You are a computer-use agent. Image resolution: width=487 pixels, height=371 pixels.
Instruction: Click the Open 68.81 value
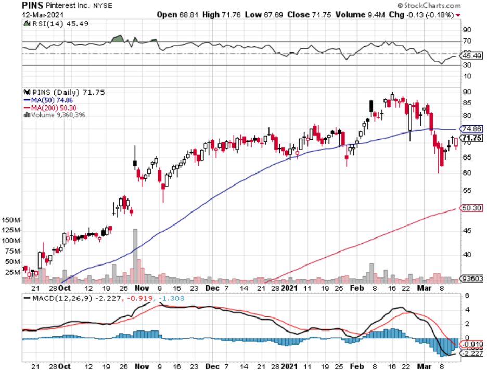coord(177,15)
